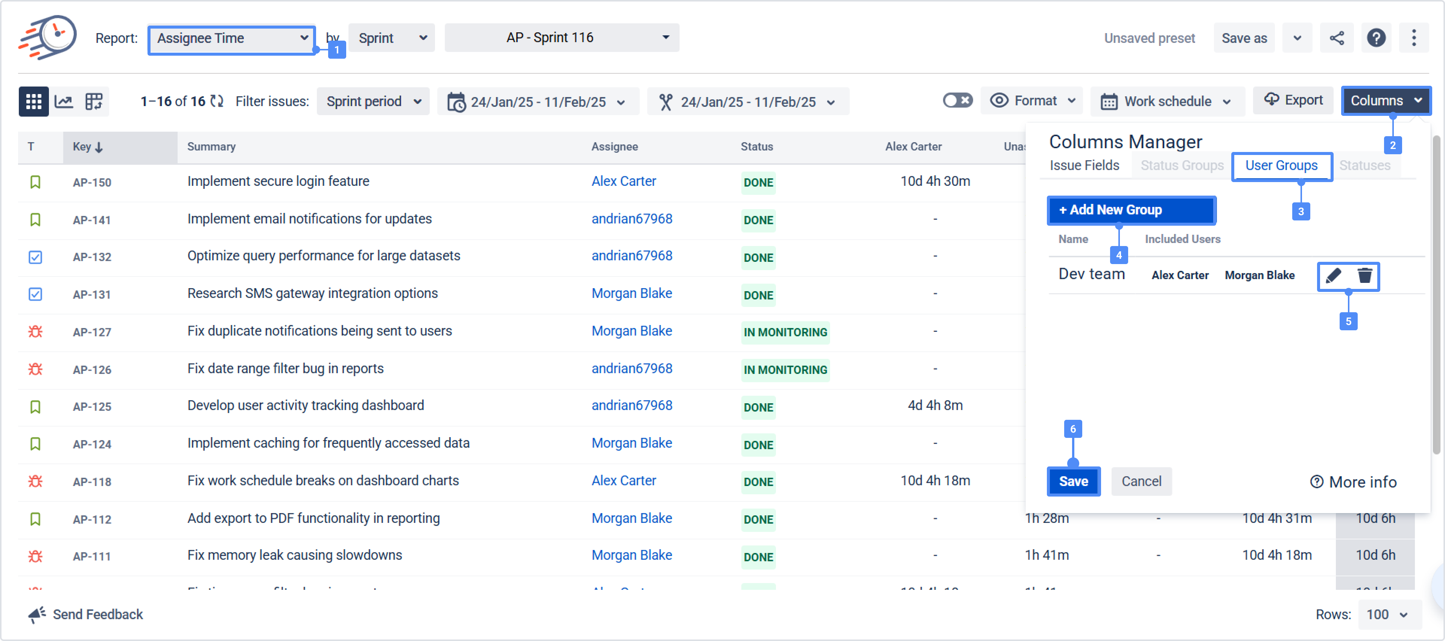
Task: Open the Alex Carter assignee link for AP-150
Action: tap(623, 181)
